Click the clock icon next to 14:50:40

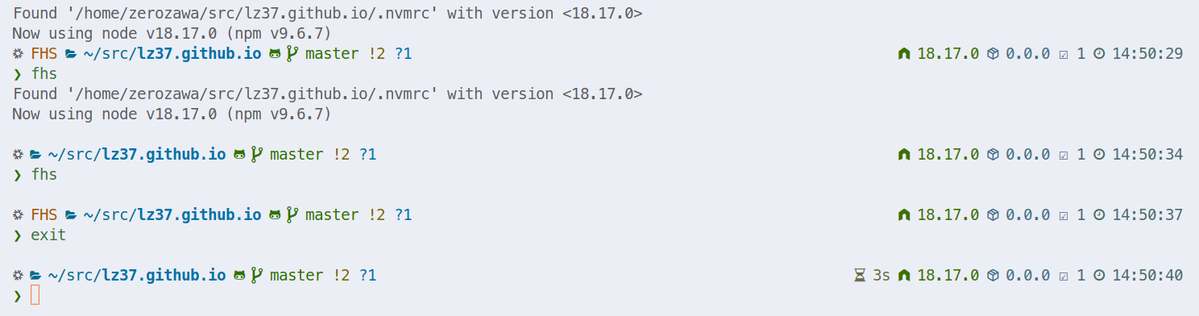[x=1099, y=276]
